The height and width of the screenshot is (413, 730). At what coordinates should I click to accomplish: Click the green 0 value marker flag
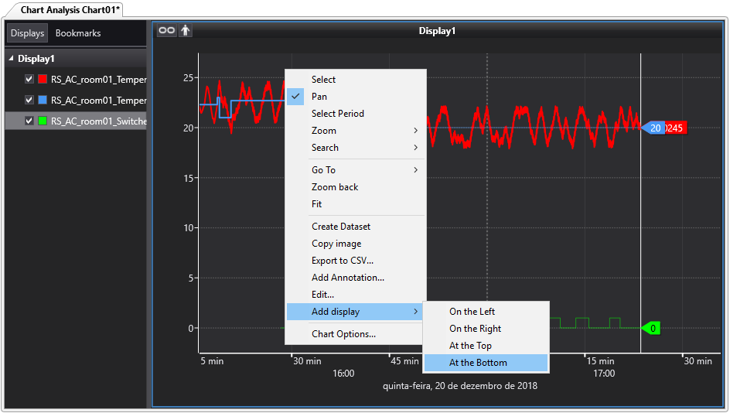coord(653,328)
